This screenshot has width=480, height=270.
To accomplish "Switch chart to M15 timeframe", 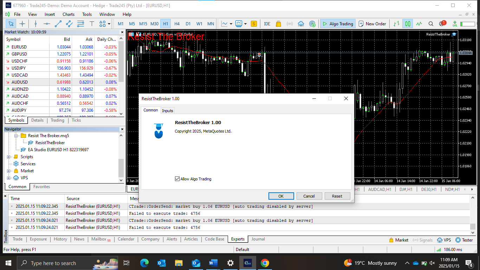I will click(x=143, y=24).
